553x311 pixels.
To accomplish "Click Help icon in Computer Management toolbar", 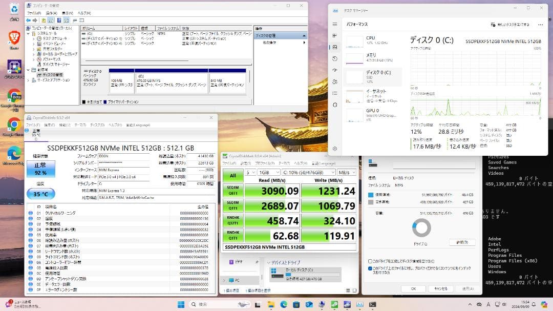I will (x=59, y=20).
